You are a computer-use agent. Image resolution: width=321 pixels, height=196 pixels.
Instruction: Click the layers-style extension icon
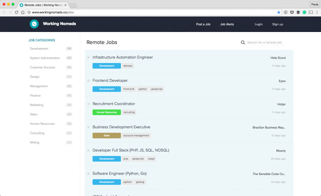[x=298, y=12]
